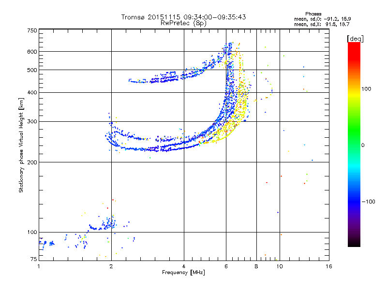Viewport: 387px width, 290px height.
Task: Click the x-axis tick label 6
Action: tap(226, 266)
